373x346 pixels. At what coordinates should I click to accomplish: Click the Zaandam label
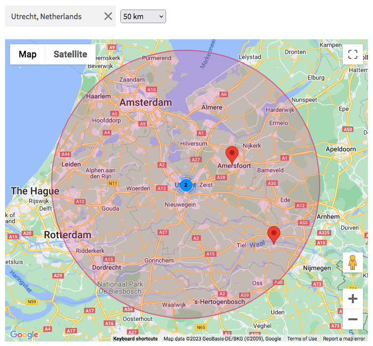click(132, 80)
